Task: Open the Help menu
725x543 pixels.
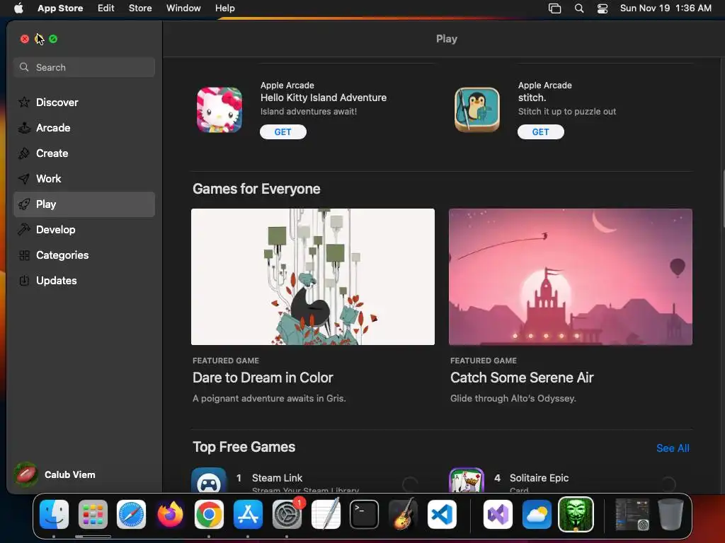Action: [x=225, y=8]
